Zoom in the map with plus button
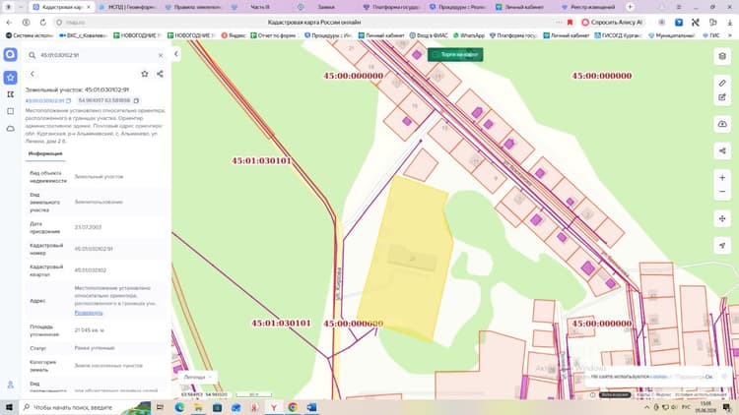The image size is (739, 415). [x=722, y=177]
